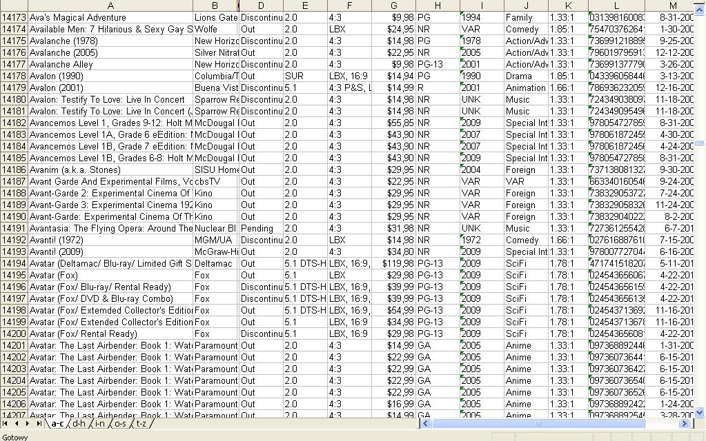The width and height of the screenshot is (706, 441).
Task: Select column B header
Action: (215, 6)
